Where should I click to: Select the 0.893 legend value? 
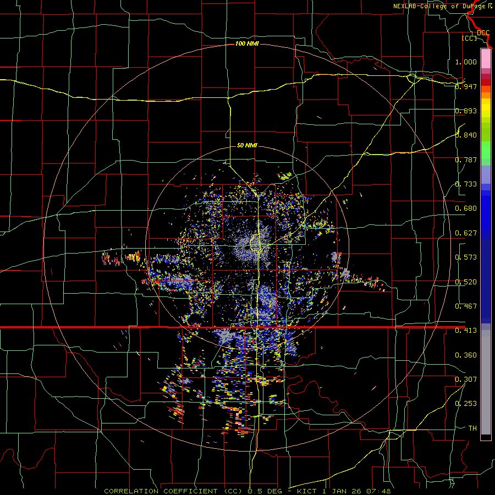pyautogui.click(x=466, y=111)
